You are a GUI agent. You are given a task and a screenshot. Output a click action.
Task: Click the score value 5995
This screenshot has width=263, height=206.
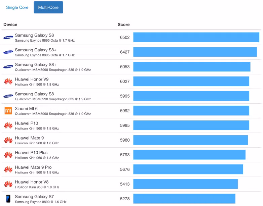coord(125,96)
